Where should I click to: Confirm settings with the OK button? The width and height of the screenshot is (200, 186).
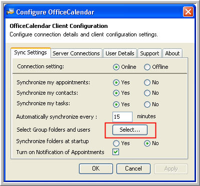point(96,169)
